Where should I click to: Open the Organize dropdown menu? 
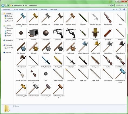click(x=7, y=9)
